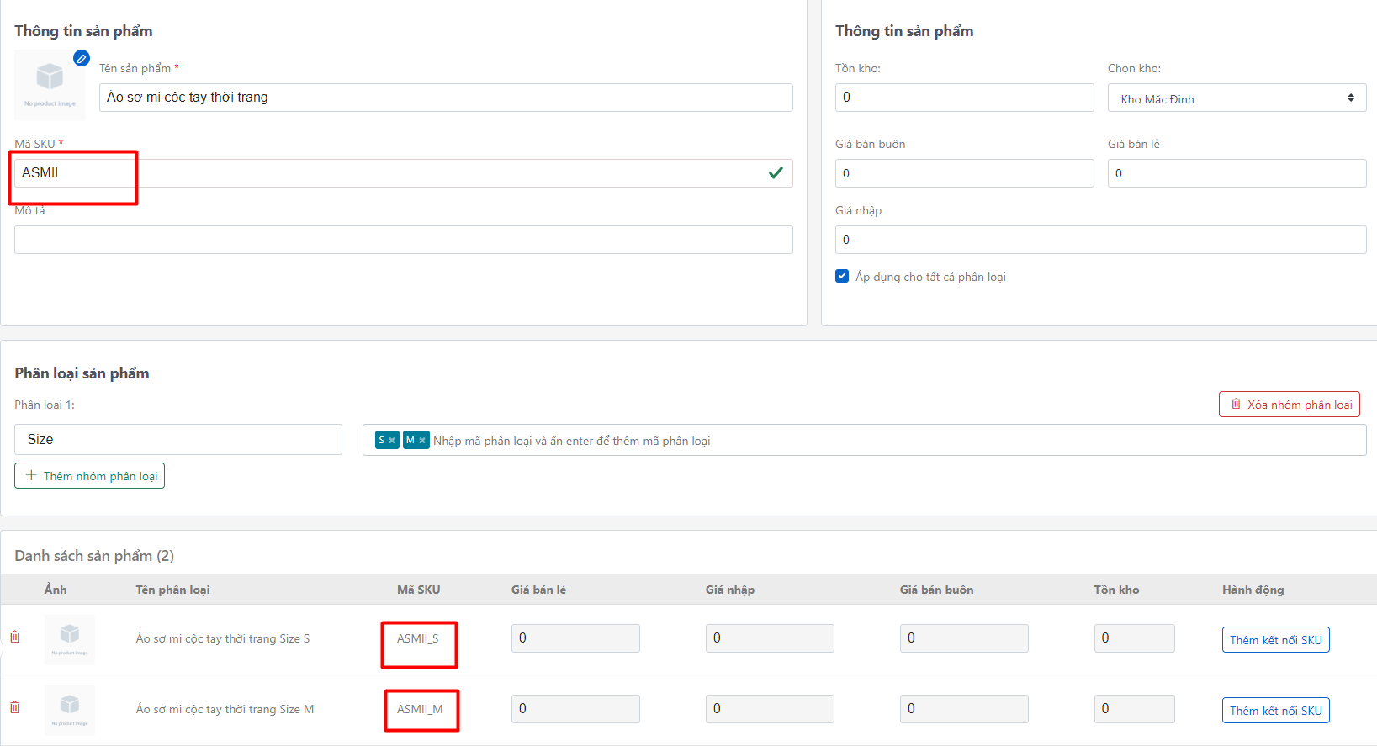Click the product image placeholder thumbnail

coord(50,85)
